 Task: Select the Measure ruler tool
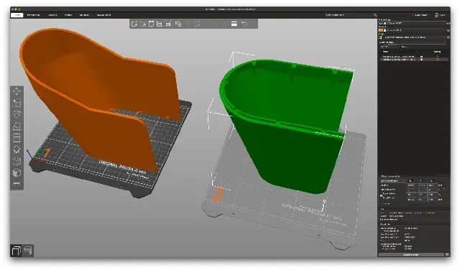point(17,184)
